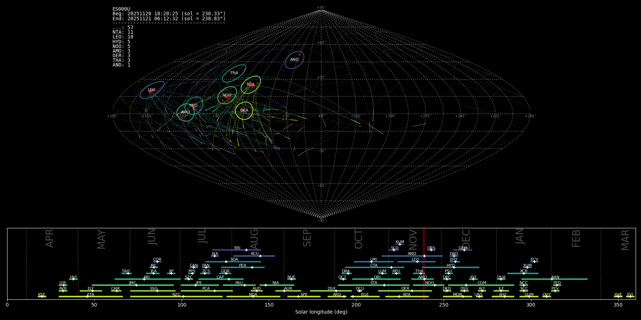This screenshot has width=641, height=320.
Task: Click the KUM shower label in timeline
Action: coord(400,242)
